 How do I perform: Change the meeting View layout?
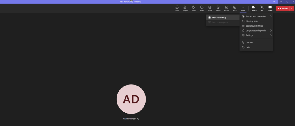[x=210, y=8]
